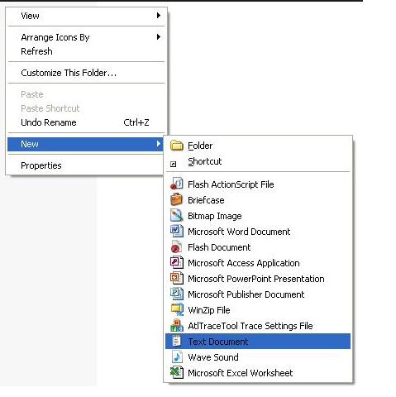Click the Microsoft Access Application icon

point(177,262)
